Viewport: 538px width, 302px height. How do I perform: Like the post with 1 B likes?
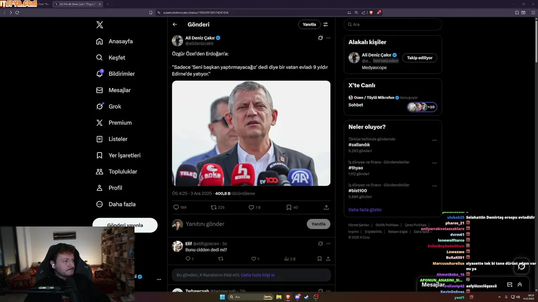pos(251,207)
